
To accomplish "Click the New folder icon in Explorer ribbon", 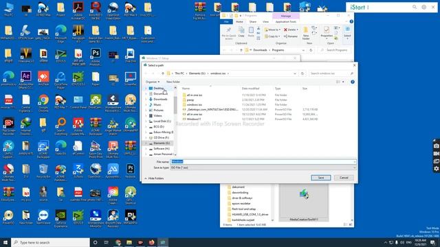I will click(x=306, y=33).
